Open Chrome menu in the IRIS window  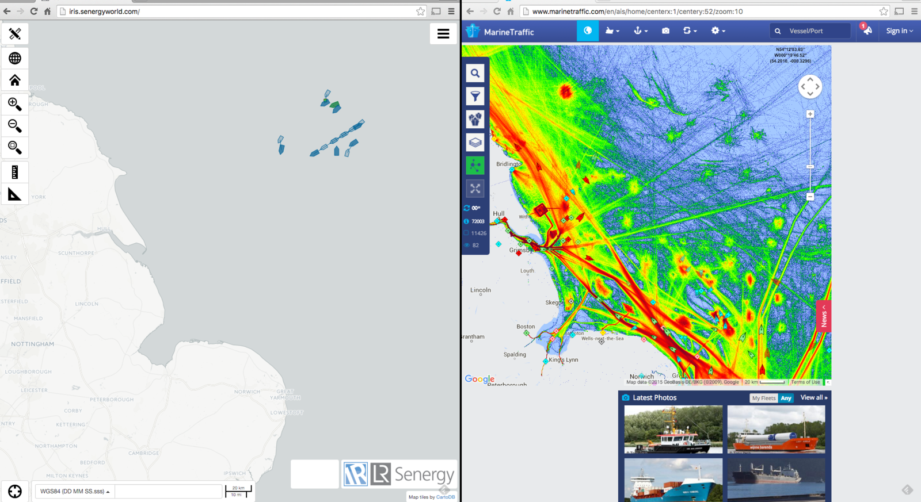(451, 11)
